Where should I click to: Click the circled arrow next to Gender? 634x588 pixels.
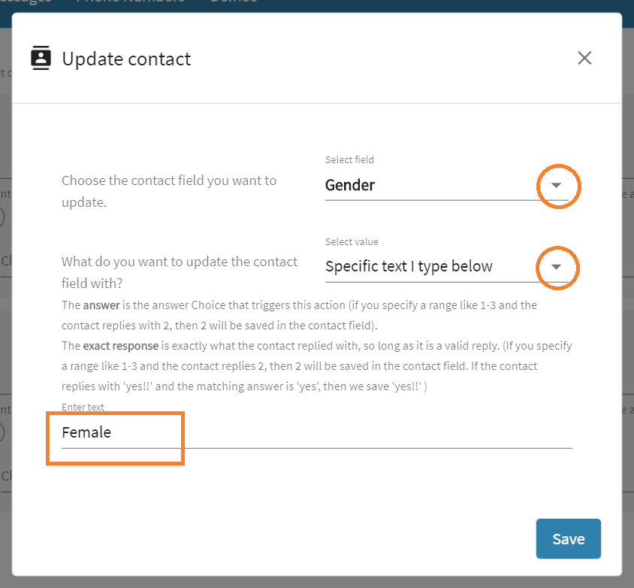click(558, 186)
